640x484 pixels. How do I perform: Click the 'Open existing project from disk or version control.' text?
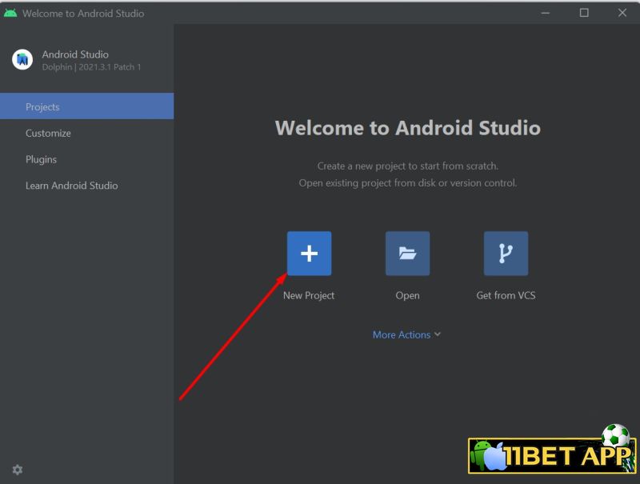408,183
